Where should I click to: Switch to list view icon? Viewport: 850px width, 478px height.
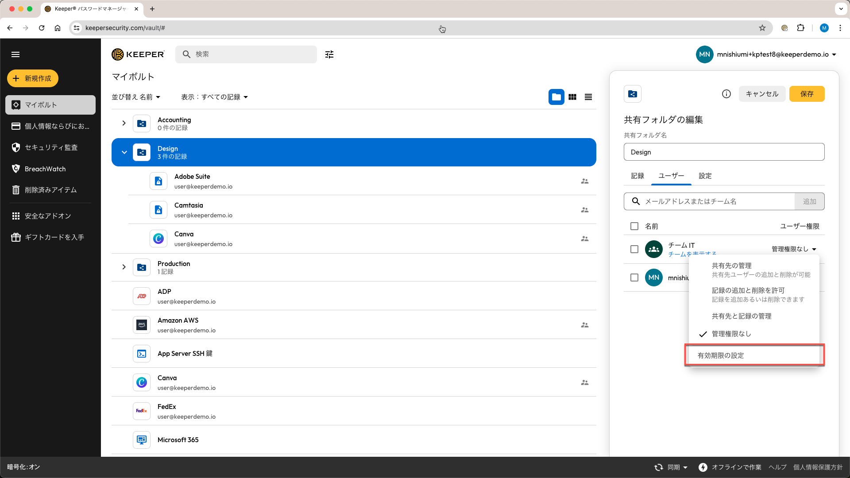click(x=588, y=97)
